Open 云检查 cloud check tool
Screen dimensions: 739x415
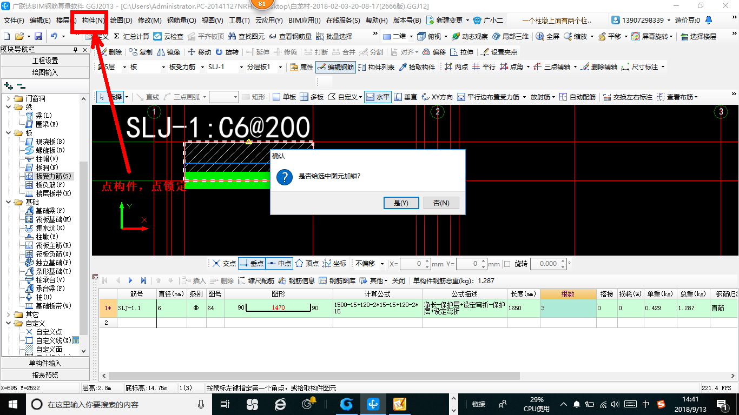[168, 36]
